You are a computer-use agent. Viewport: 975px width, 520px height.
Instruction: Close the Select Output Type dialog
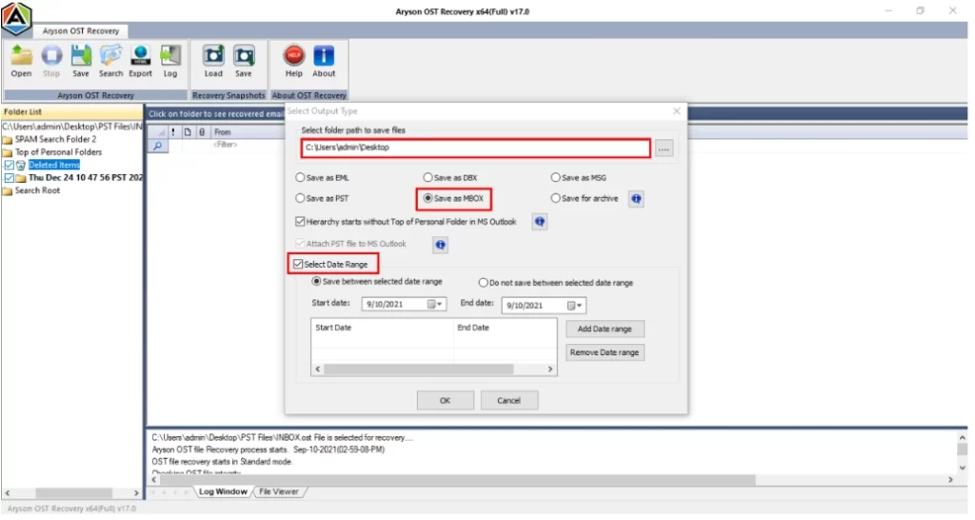pos(677,111)
